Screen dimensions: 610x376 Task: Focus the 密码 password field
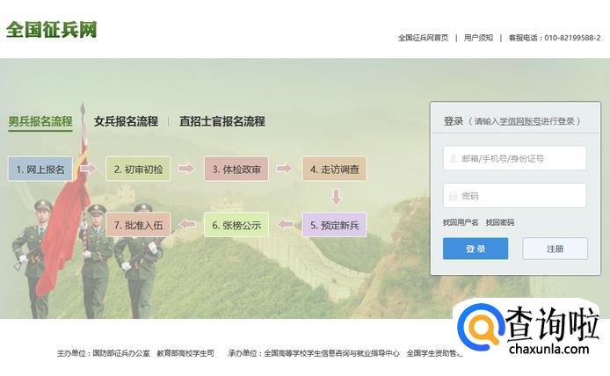point(515,196)
